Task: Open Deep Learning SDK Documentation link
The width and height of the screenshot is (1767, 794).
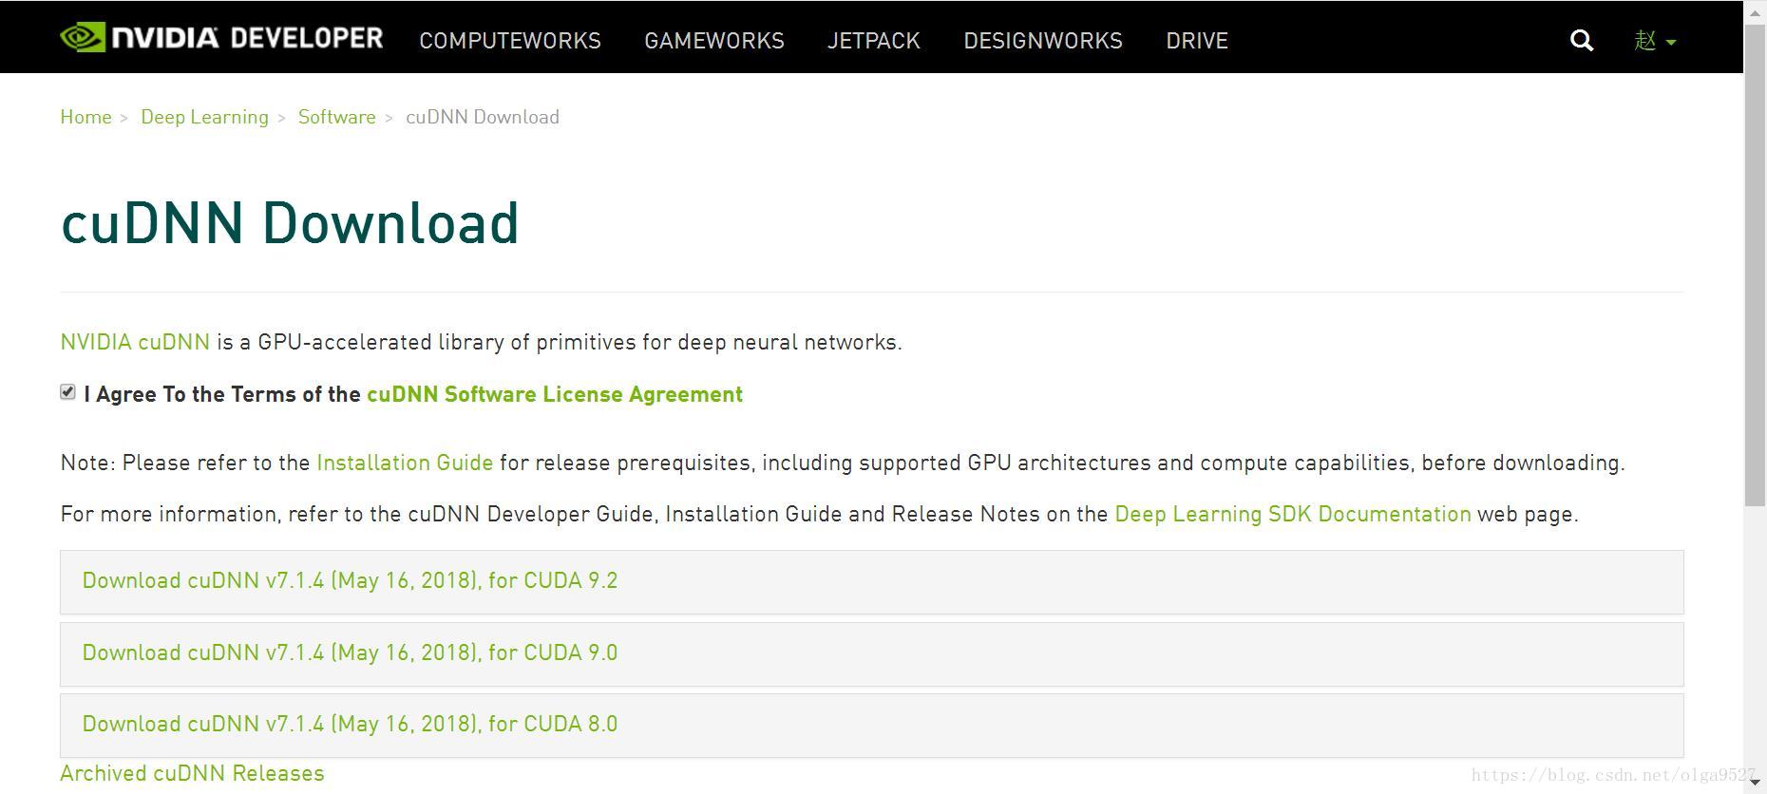Action: click(x=1293, y=514)
